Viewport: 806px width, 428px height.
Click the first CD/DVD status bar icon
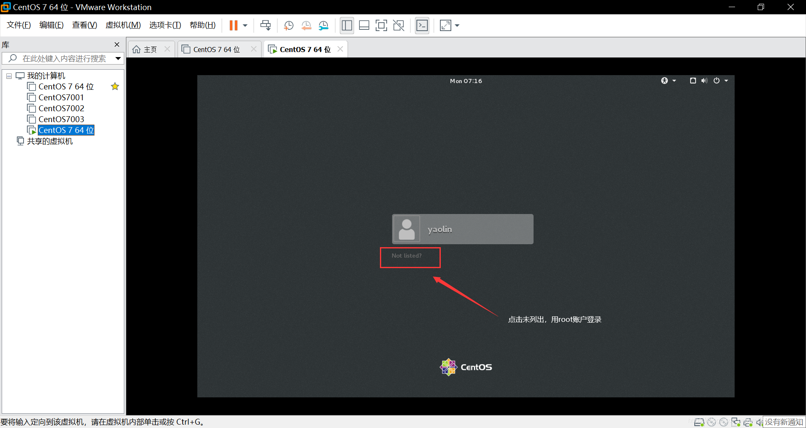(712, 422)
